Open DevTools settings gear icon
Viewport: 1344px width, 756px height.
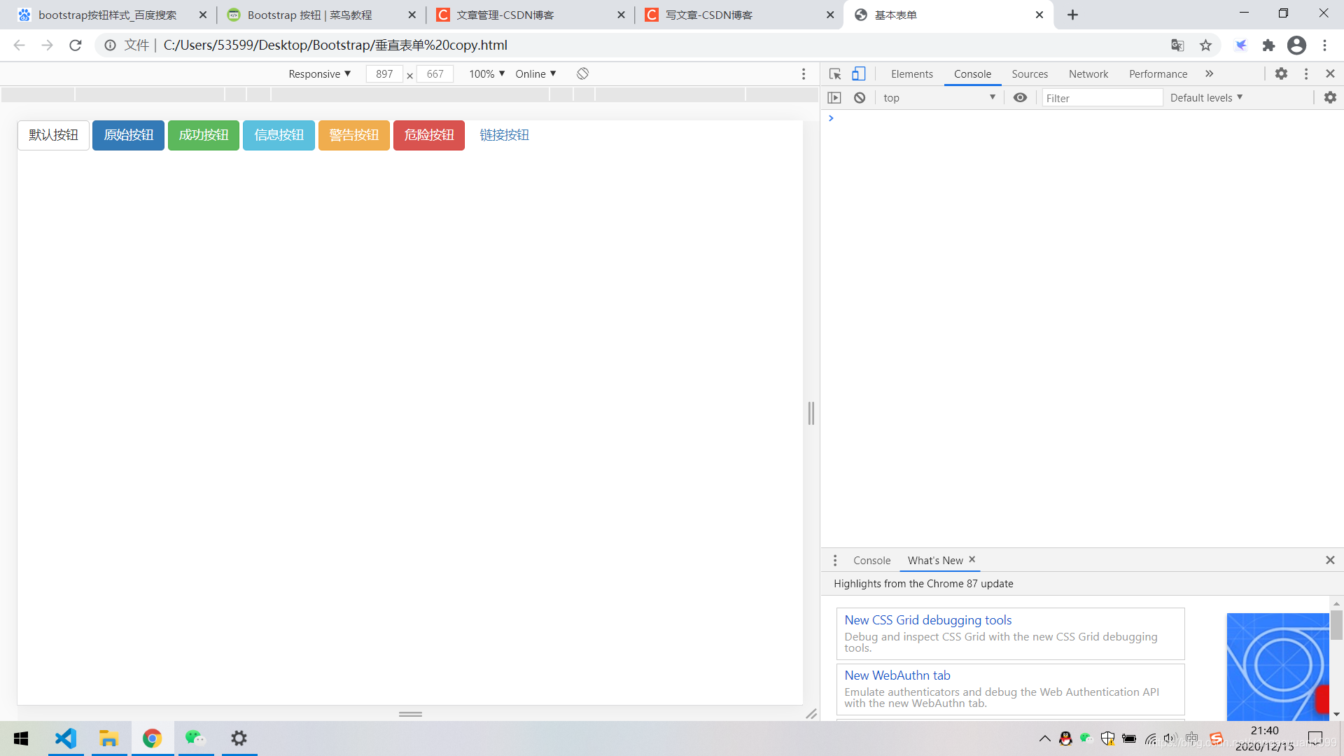coord(1281,73)
